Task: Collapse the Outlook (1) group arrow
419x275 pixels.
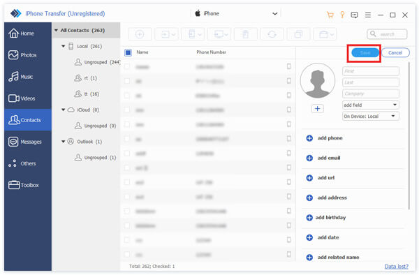Action: (64, 142)
